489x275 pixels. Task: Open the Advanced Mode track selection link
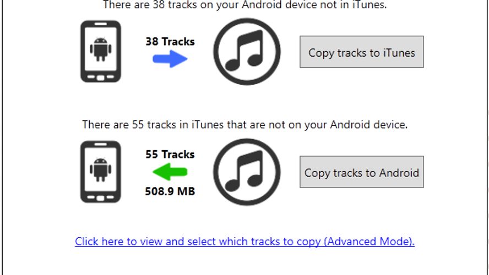tap(244, 241)
